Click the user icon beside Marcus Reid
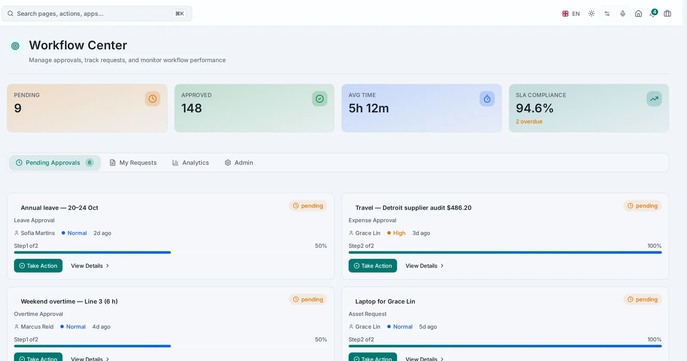Screen dimensions: 687x361 (17, 327)
